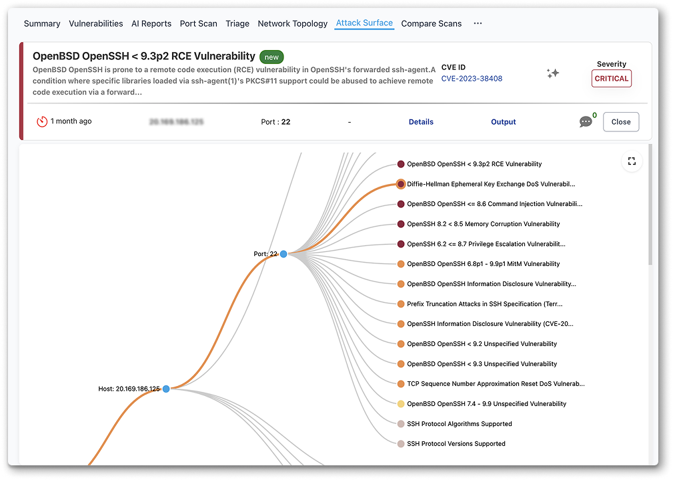Screen dimensions: 673x480
Task: Open the more tabs ellipsis menu
Action: click(478, 23)
